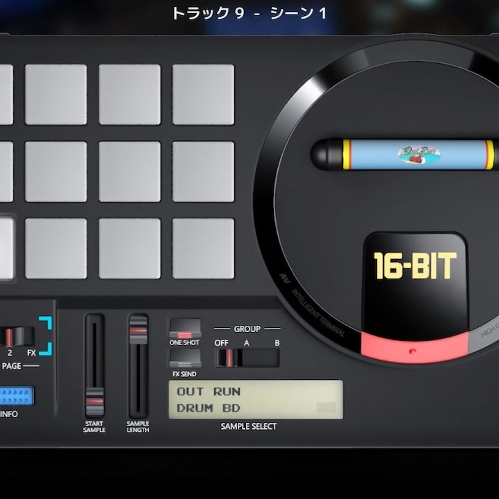Trigger the bottom row middle full pad

(x=130, y=249)
